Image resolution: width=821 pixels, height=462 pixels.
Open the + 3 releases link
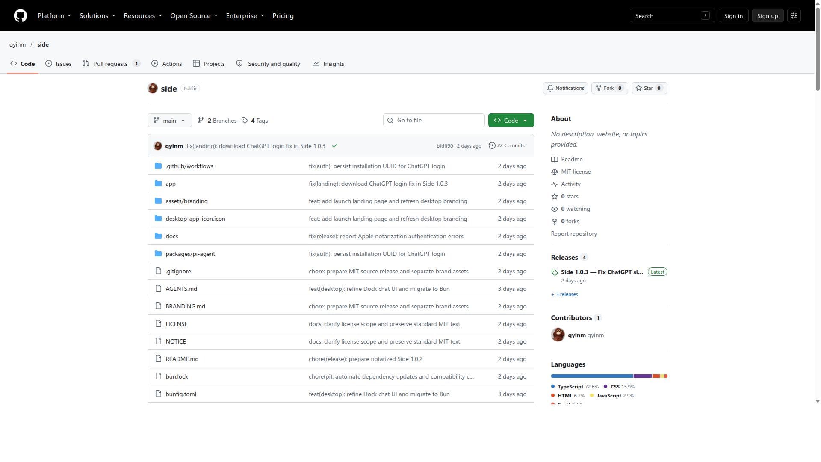point(564,294)
